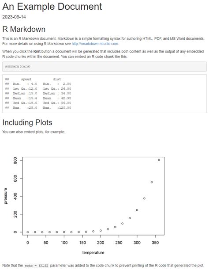Click the An Example Document title
The image size is (209, 270).
[x=52, y=7]
